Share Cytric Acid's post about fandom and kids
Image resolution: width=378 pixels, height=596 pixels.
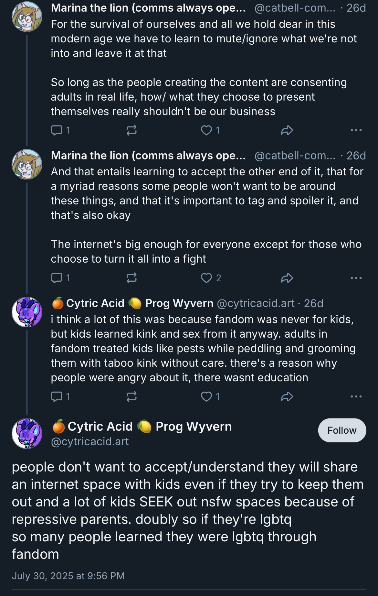tap(287, 396)
